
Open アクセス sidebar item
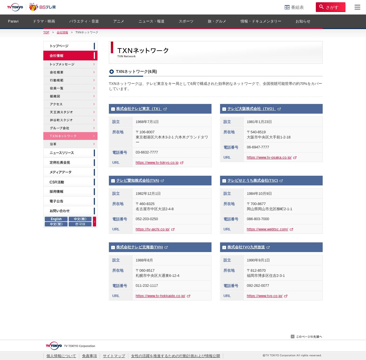[x=70, y=104]
